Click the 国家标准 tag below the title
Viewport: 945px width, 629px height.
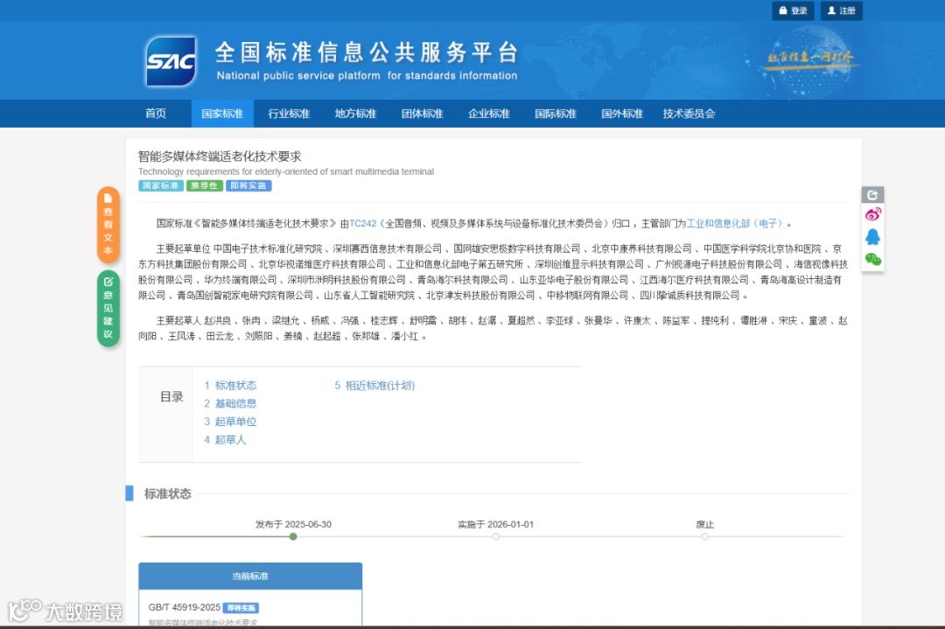point(161,185)
